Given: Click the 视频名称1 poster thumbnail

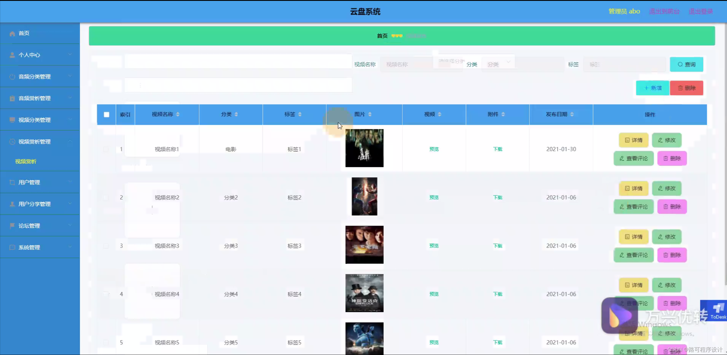Looking at the screenshot, I should point(364,148).
